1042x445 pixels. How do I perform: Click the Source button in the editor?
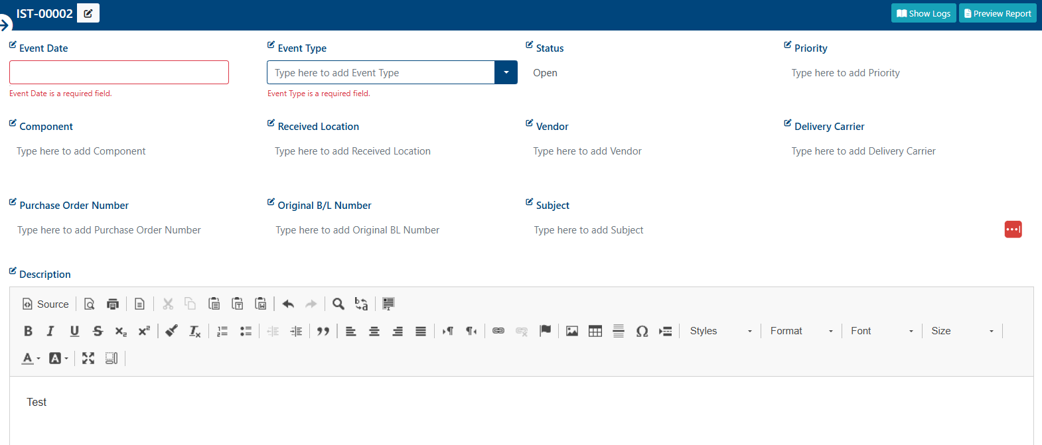(x=46, y=304)
